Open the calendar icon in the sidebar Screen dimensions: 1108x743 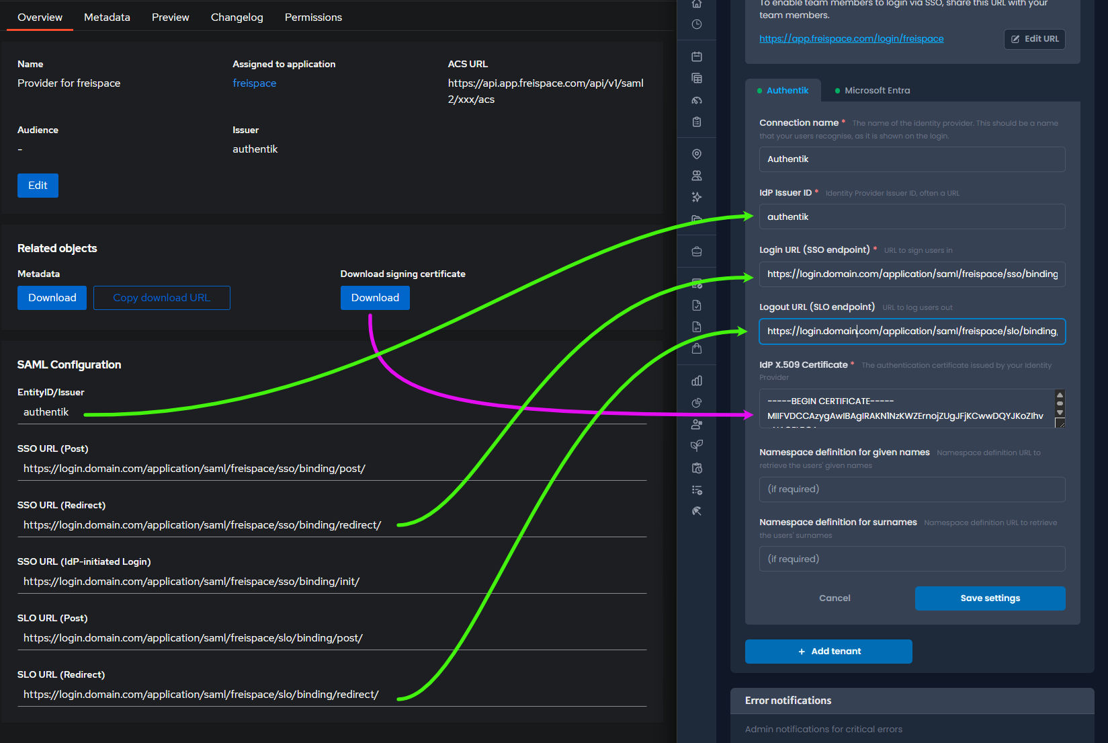[x=697, y=56]
